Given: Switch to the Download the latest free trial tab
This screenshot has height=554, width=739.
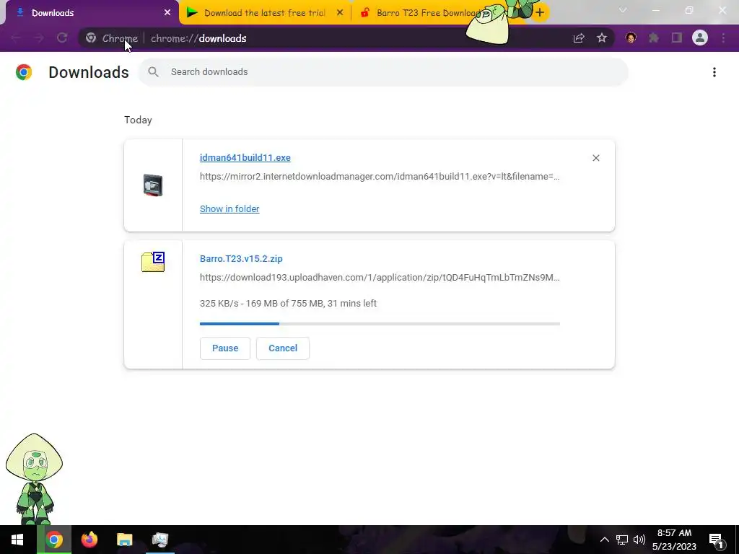Looking at the screenshot, I should point(265,13).
